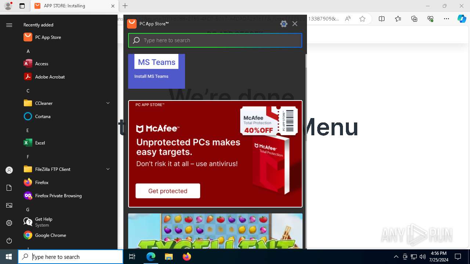Open the user account icon in Start

9,170
